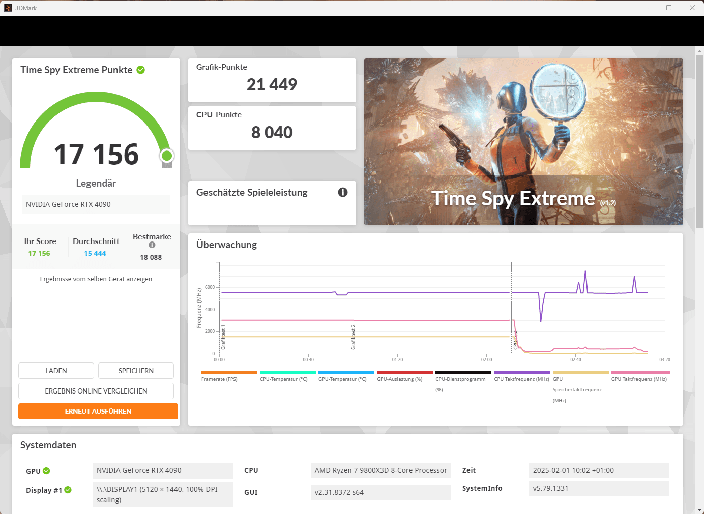
Task: Click the 3DMark logo in the title bar
Action: pyautogui.click(x=8, y=8)
